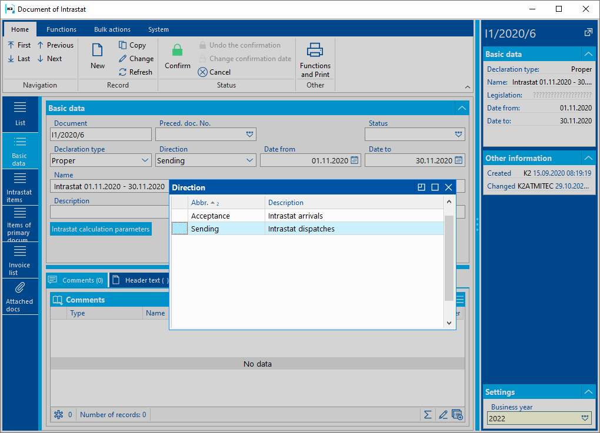
Task: Click the snowflake icon in comments footer
Action: click(x=59, y=414)
